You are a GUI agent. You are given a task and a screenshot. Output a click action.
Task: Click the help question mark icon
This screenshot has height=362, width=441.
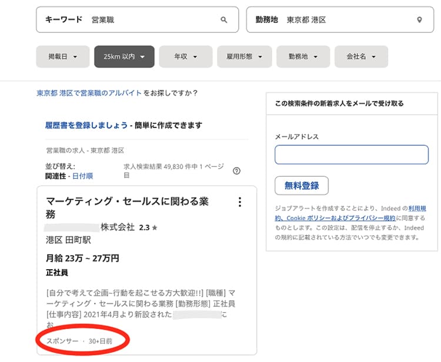pos(236,171)
